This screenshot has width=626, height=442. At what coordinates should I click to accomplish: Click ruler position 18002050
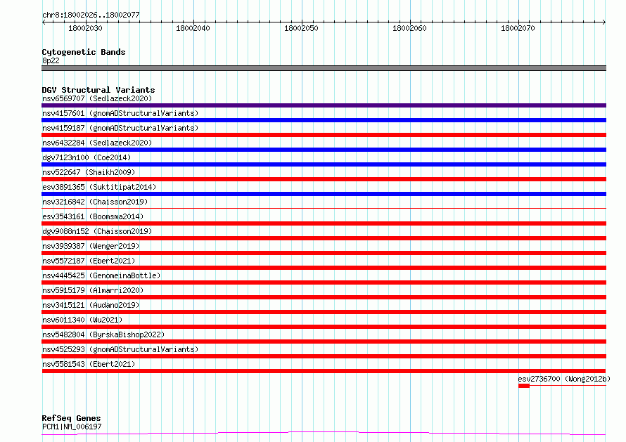click(302, 28)
